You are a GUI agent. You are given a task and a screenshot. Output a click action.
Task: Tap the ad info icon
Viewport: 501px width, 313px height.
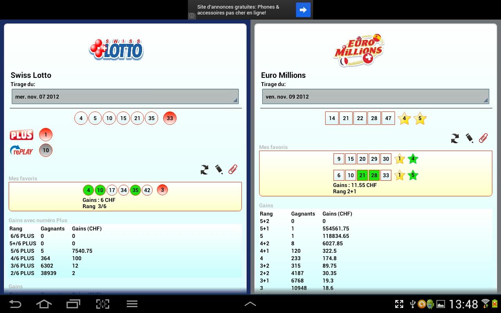pos(192,16)
